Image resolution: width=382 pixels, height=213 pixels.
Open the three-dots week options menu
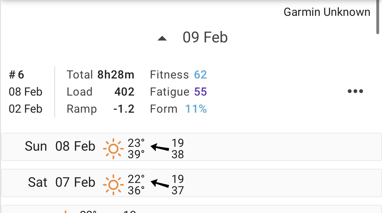coord(355,91)
